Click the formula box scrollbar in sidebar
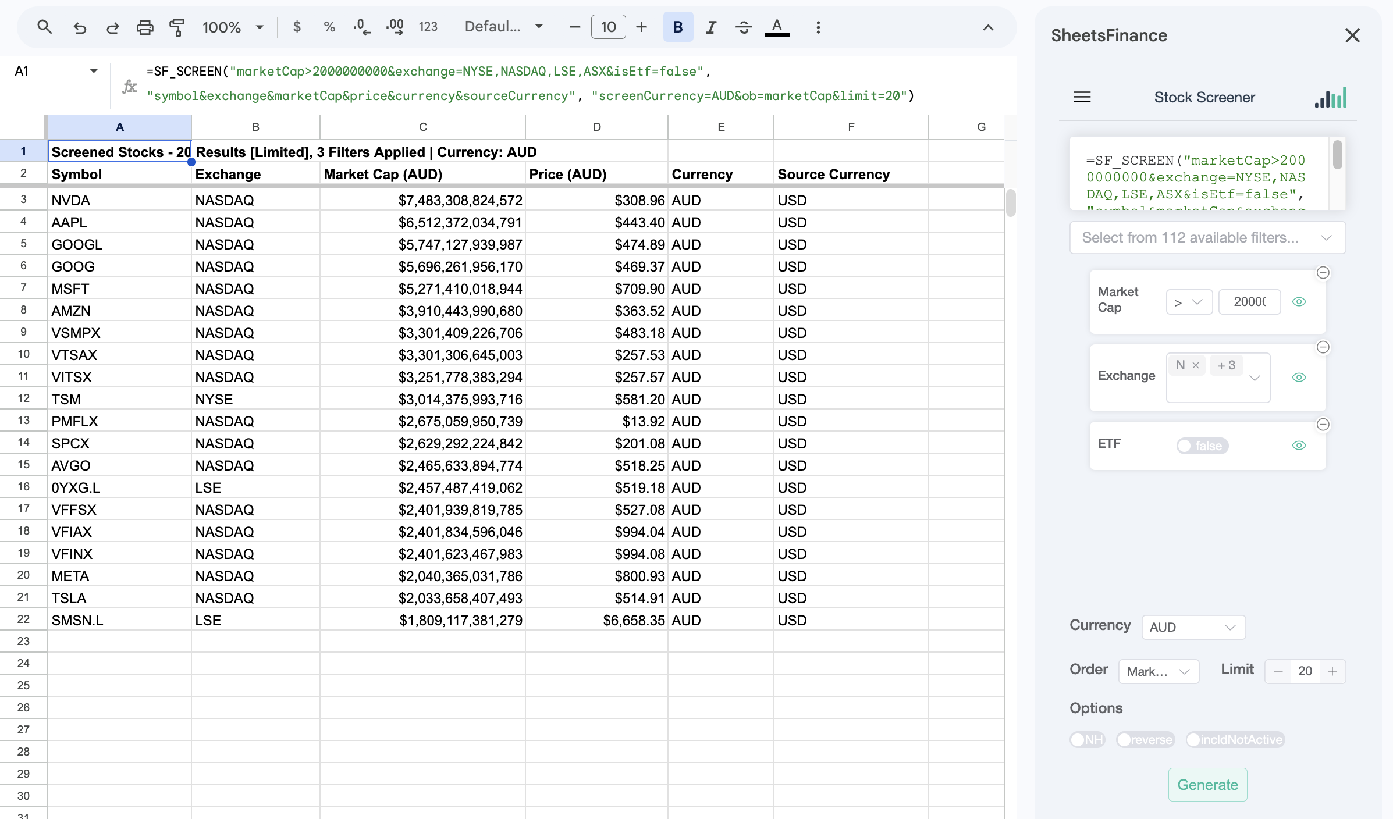This screenshot has width=1393, height=819. [x=1338, y=155]
